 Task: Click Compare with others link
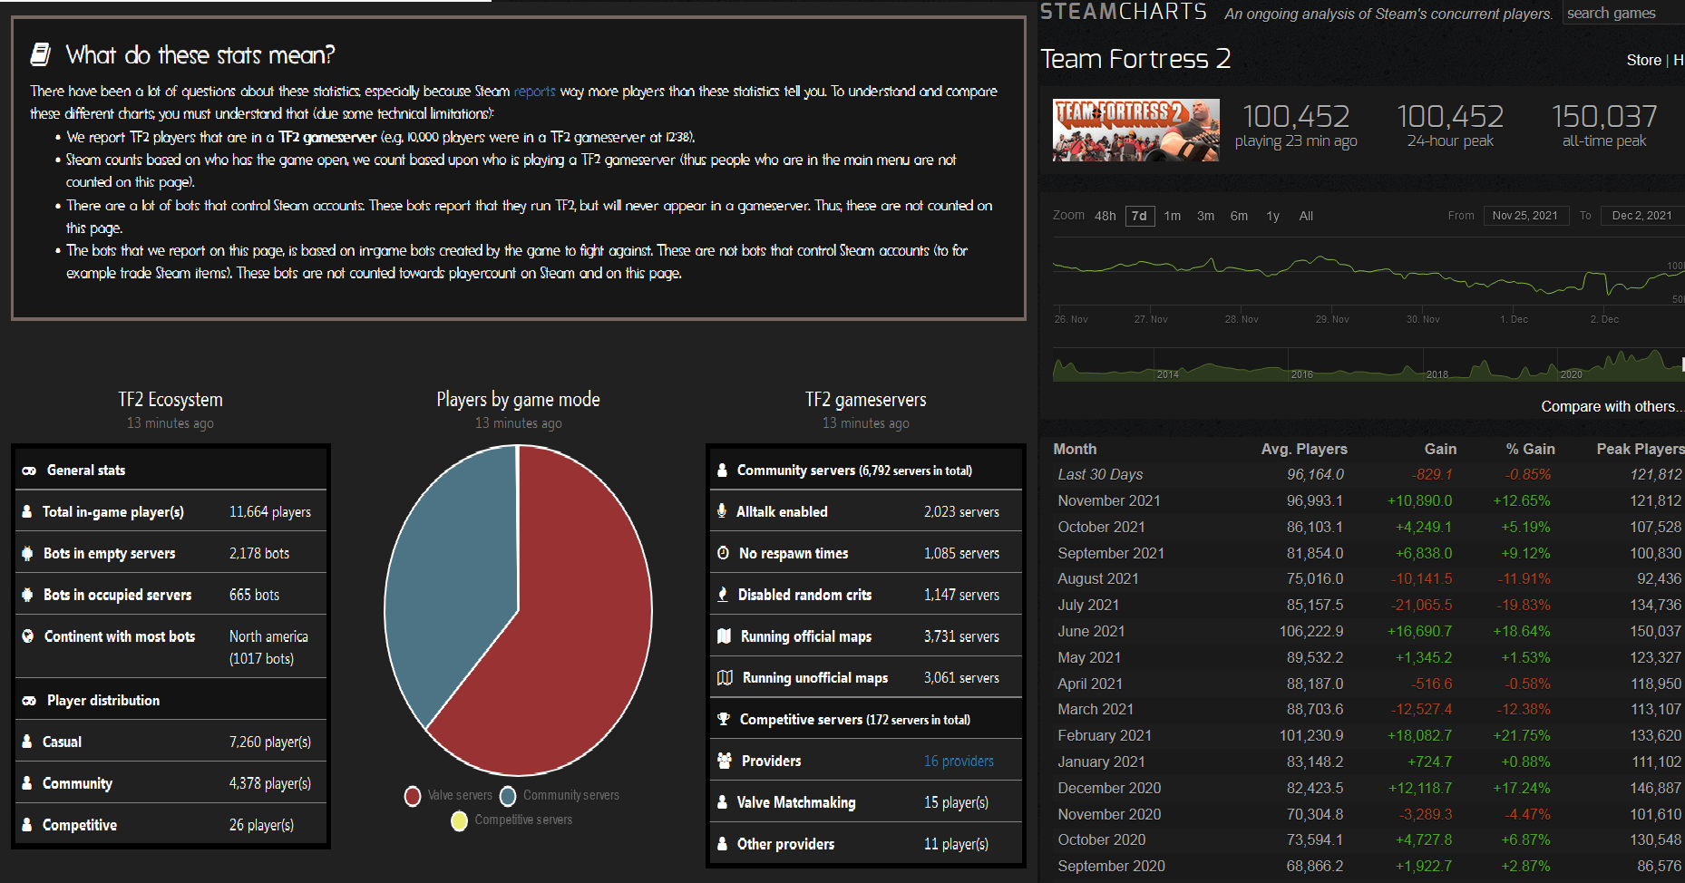(x=1612, y=406)
